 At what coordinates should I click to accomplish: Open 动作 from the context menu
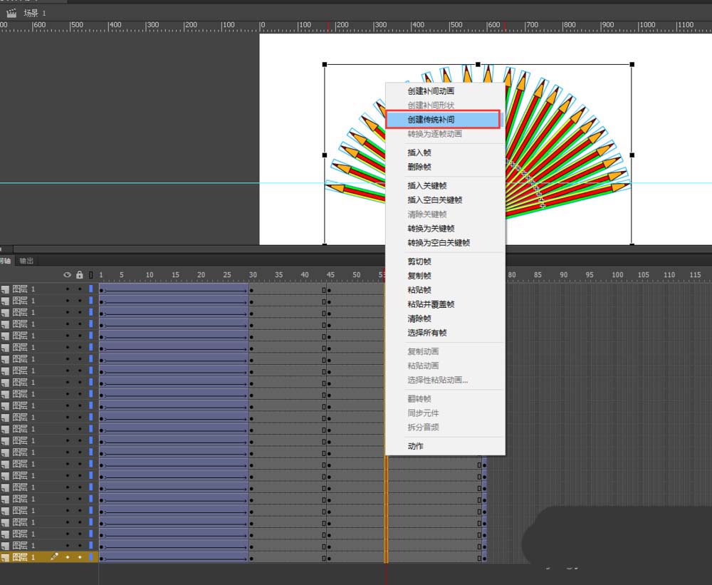click(x=415, y=446)
